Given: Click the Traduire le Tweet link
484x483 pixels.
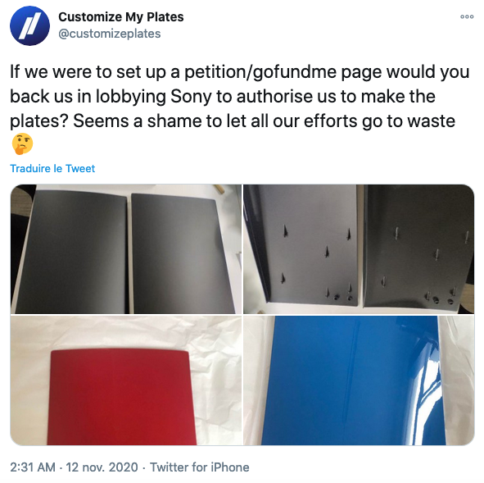Looking at the screenshot, I should (52, 168).
